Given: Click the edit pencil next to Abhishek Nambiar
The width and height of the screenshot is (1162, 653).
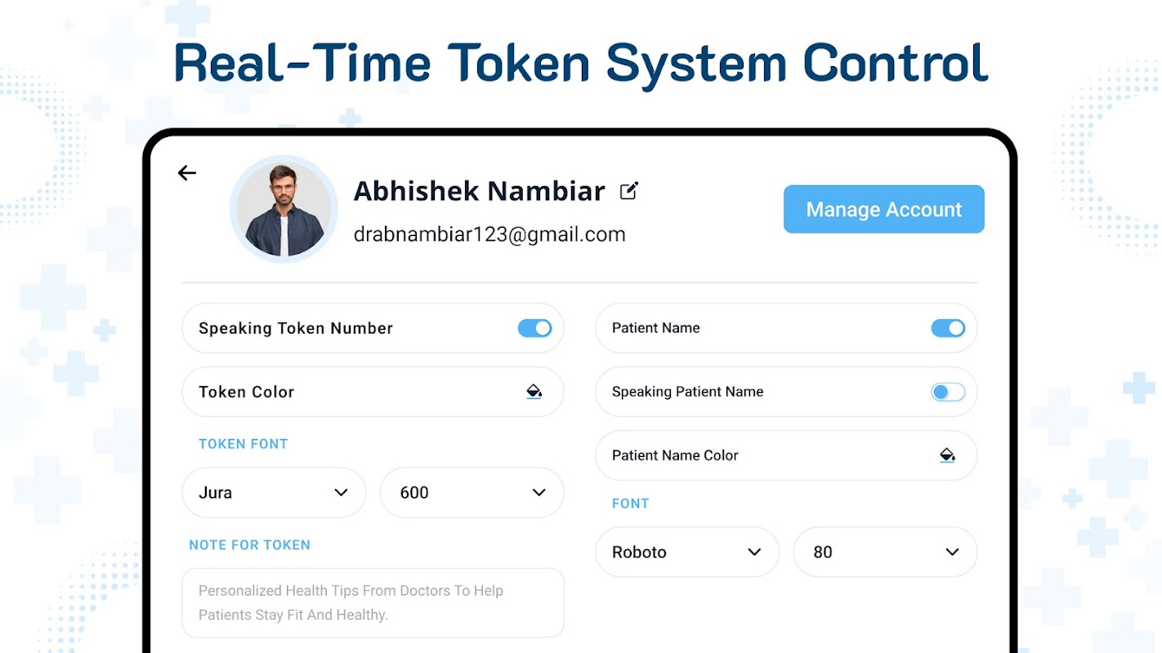Looking at the screenshot, I should [628, 191].
